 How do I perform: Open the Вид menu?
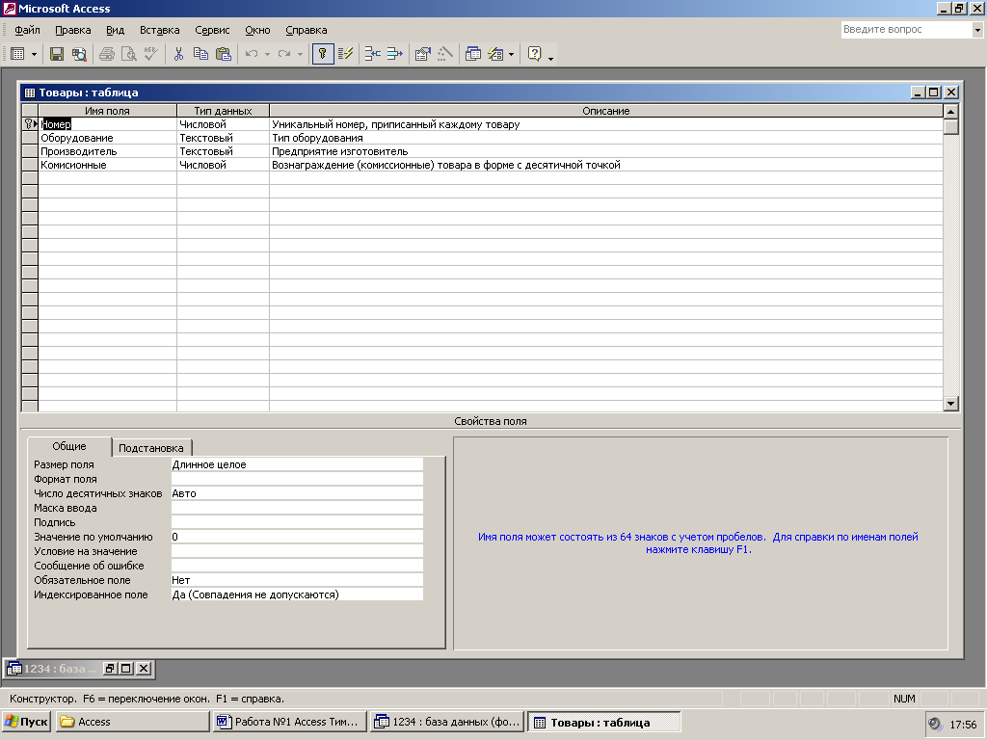[x=116, y=30]
